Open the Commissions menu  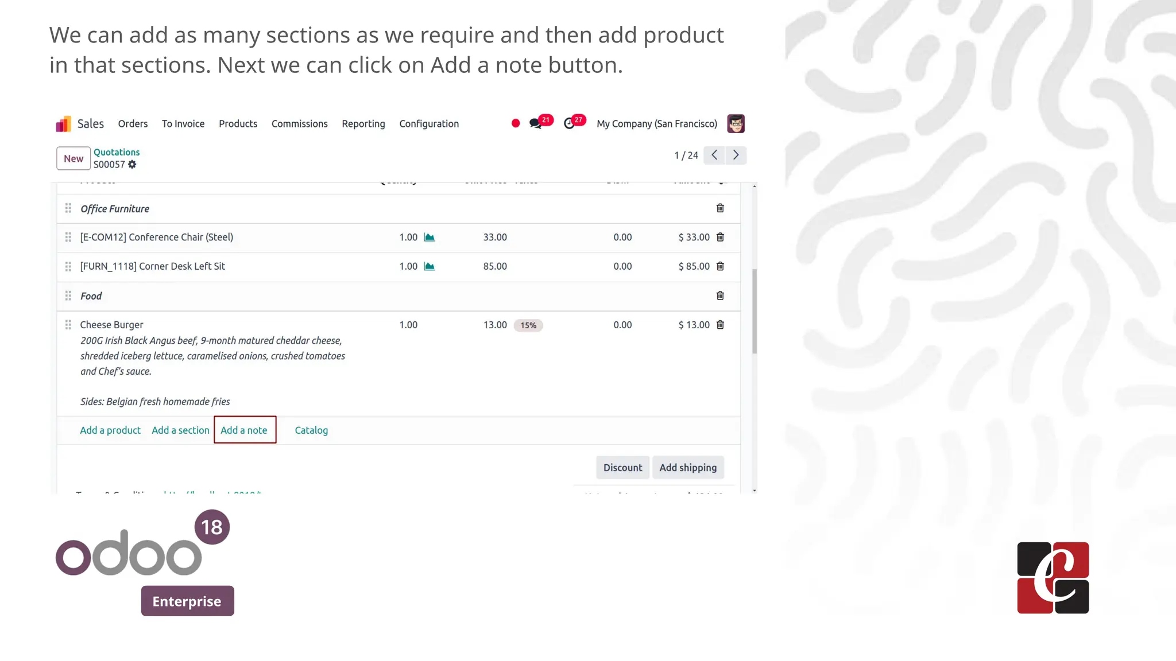pyautogui.click(x=300, y=124)
